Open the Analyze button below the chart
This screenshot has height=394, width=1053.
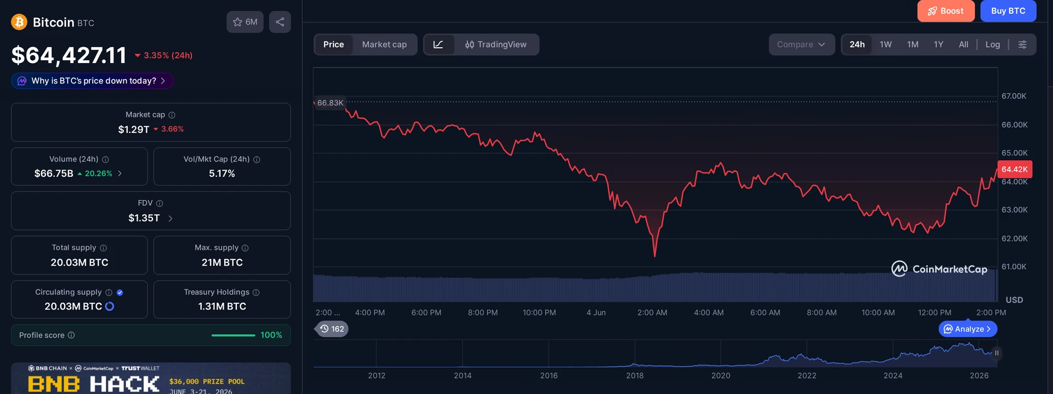point(967,329)
